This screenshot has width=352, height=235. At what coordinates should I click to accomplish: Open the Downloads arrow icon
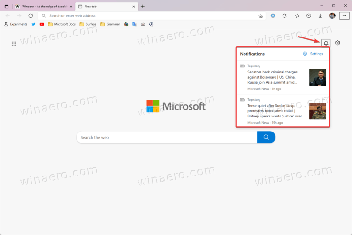pyautogui.click(x=321, y=15)
